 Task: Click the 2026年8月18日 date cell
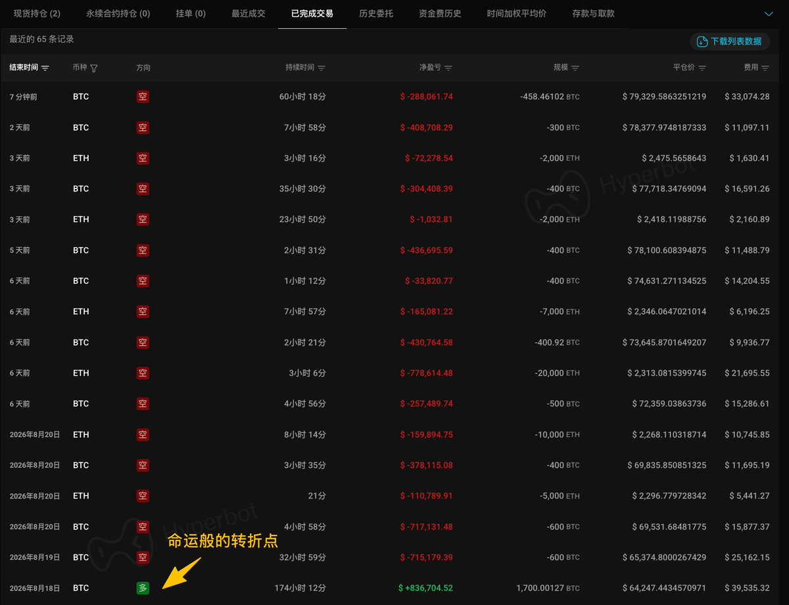pos(35,588)
